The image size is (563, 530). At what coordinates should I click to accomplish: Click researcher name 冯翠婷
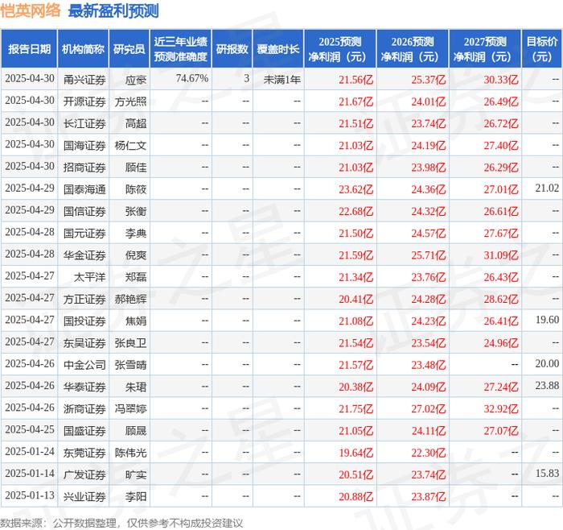point(130,409)
